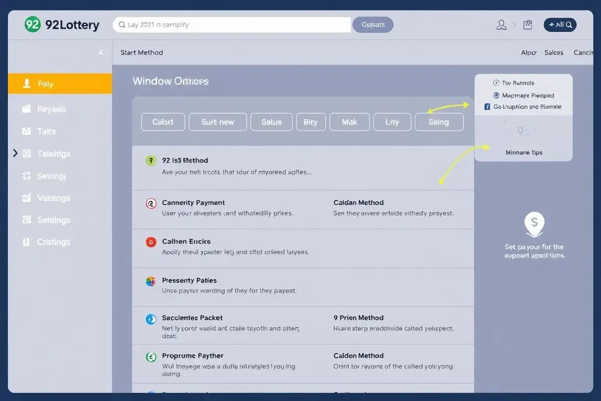Viewport: 601px width, 401px height.
Task: Collapse the sidebar with the chevron arrow
Action: point(101,52)
